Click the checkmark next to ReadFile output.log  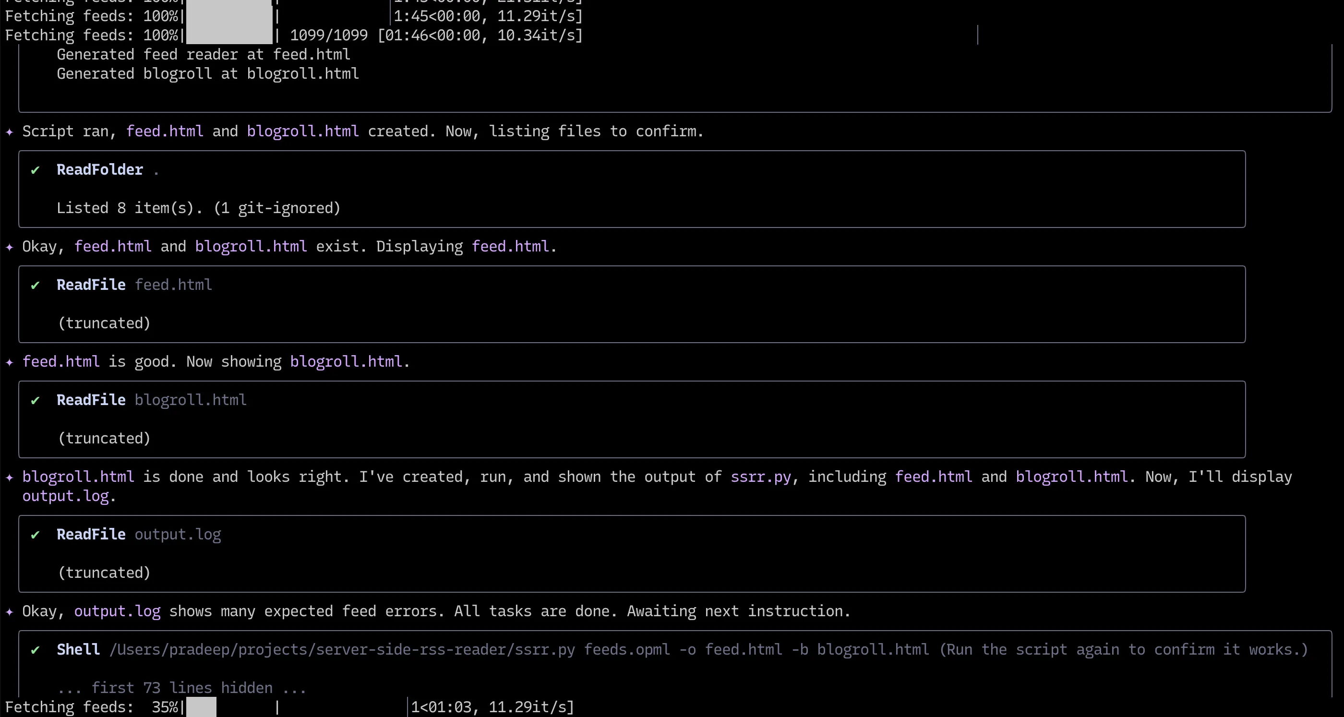point(35,535)
